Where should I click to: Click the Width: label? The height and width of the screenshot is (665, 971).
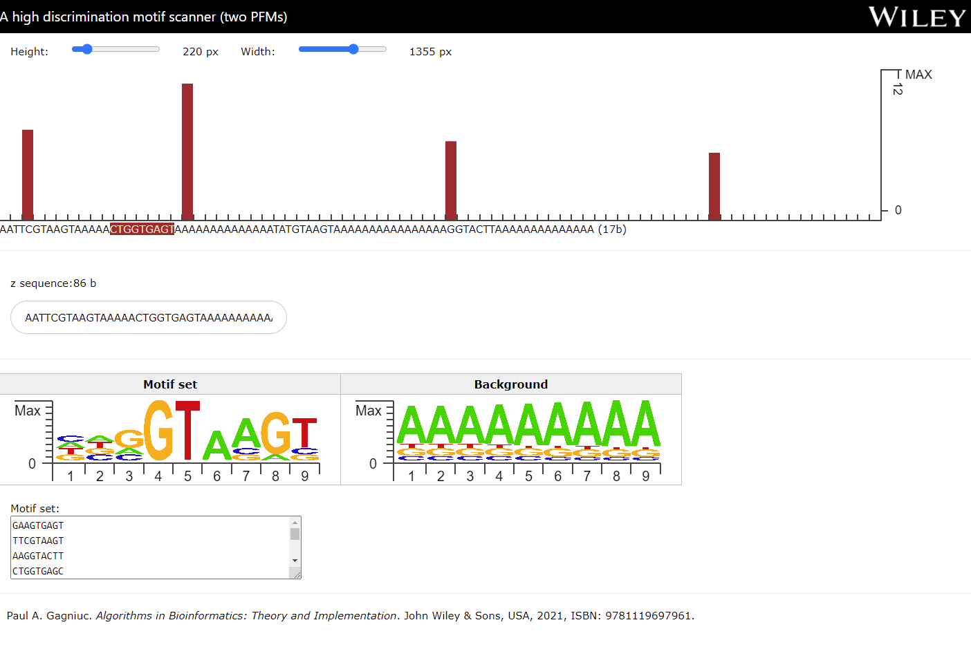coord(258,52)
